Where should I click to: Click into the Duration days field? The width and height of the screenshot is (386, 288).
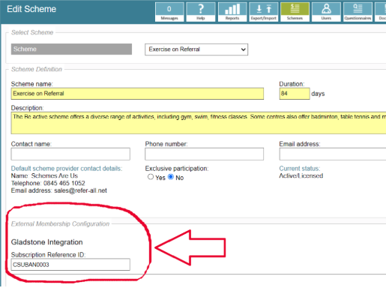pos(295,94)
